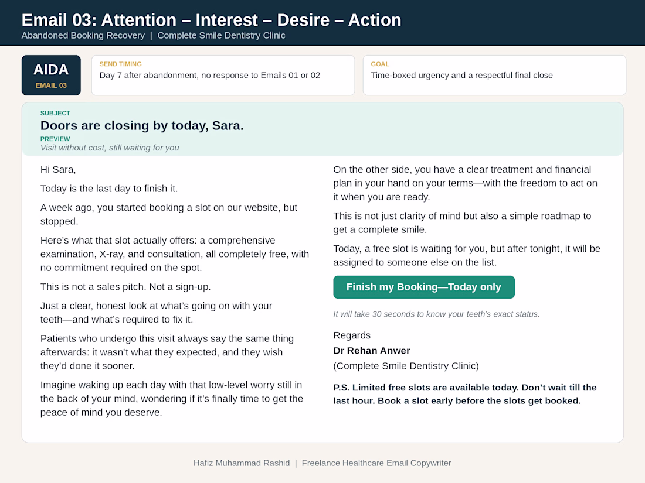This screenshot has height=483, width=645.
Task: Select the AIDA Email 03 badge
Action: (51, 75)
